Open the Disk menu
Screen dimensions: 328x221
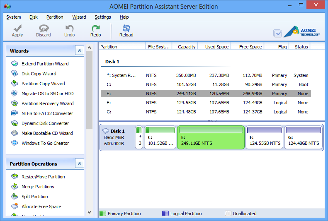(x=34, y=17)
